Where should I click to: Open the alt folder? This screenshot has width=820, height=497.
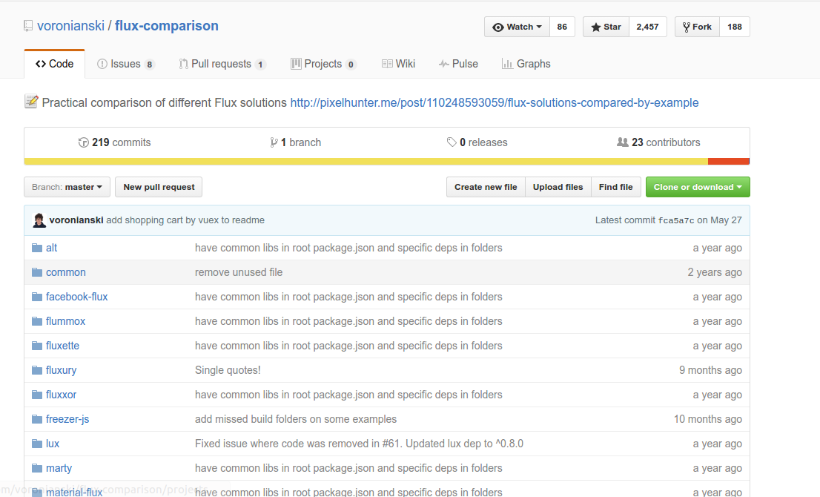coord(51,248)
